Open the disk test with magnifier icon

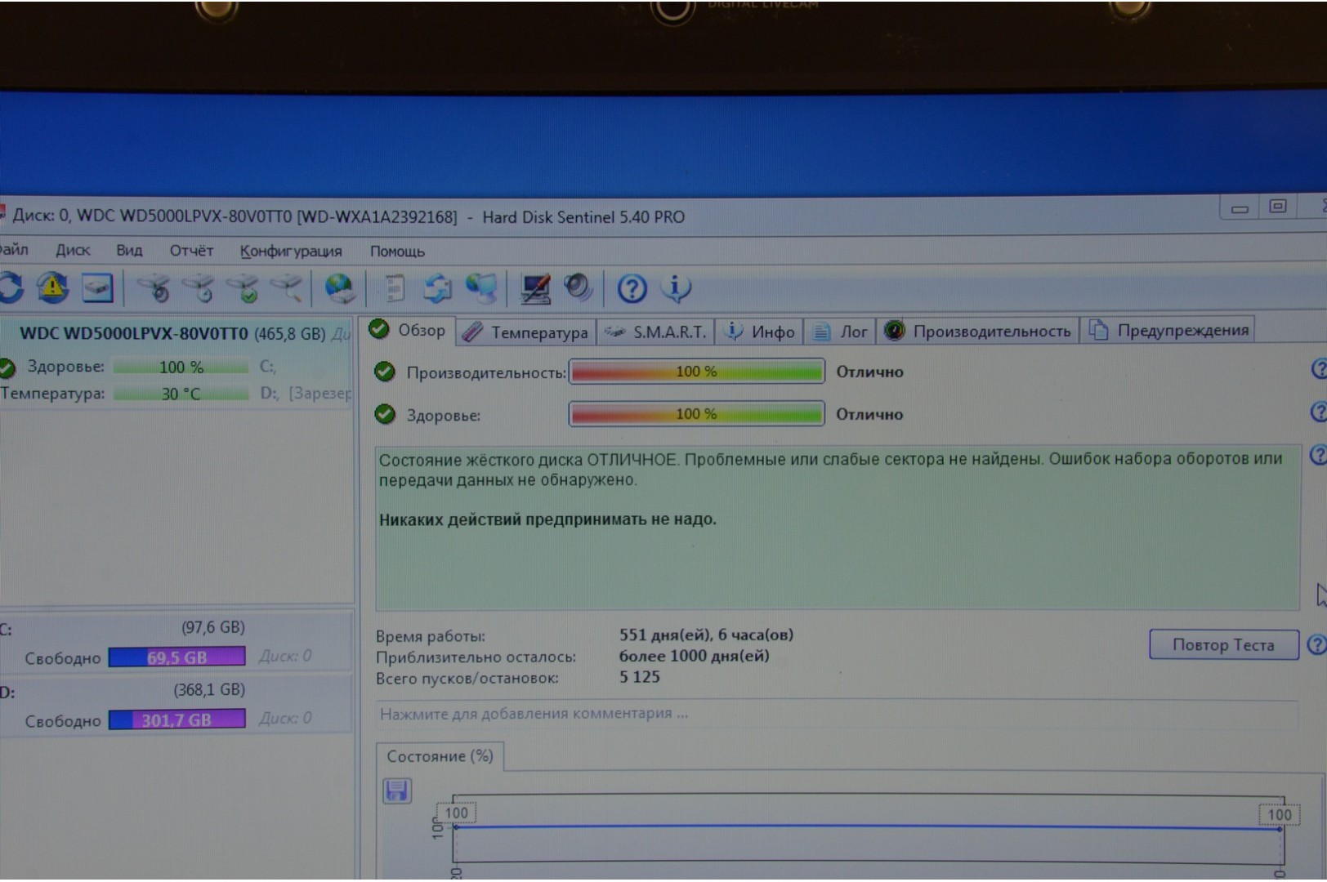point(154,288)
